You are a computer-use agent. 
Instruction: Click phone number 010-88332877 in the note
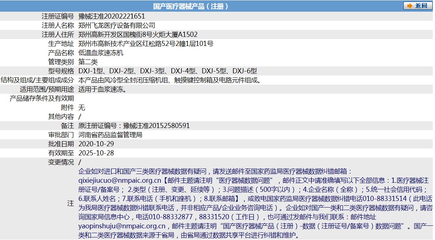point(170,217)
